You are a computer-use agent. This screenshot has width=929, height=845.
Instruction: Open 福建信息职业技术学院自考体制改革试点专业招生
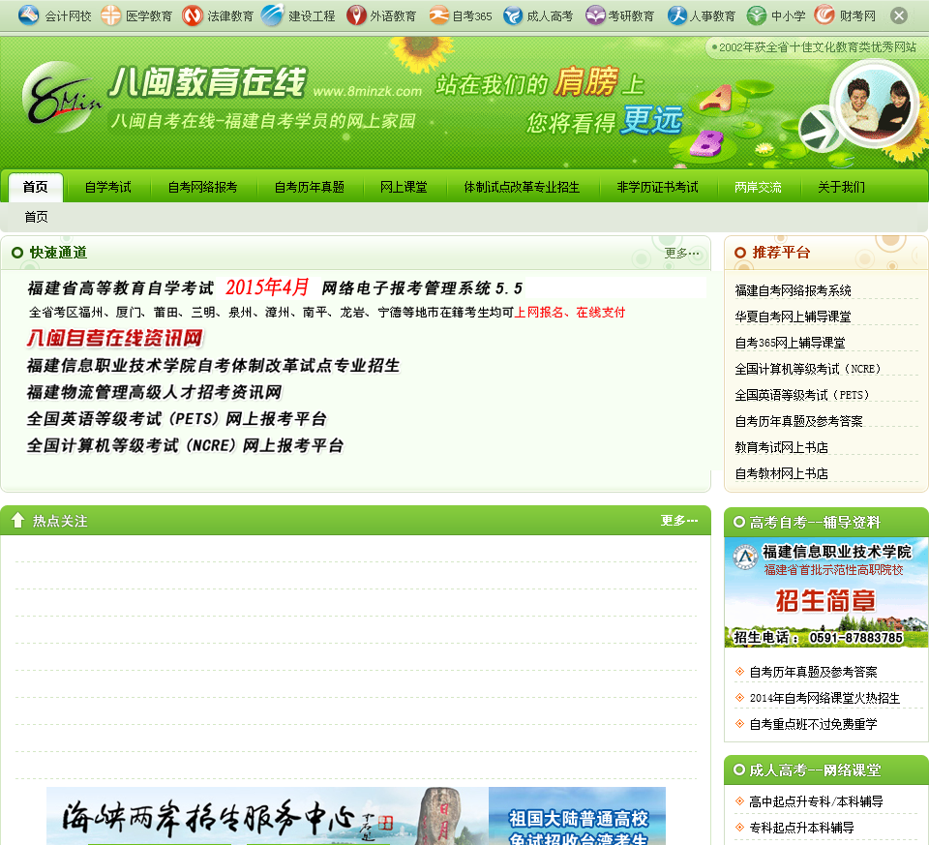(x=213, y=366)
